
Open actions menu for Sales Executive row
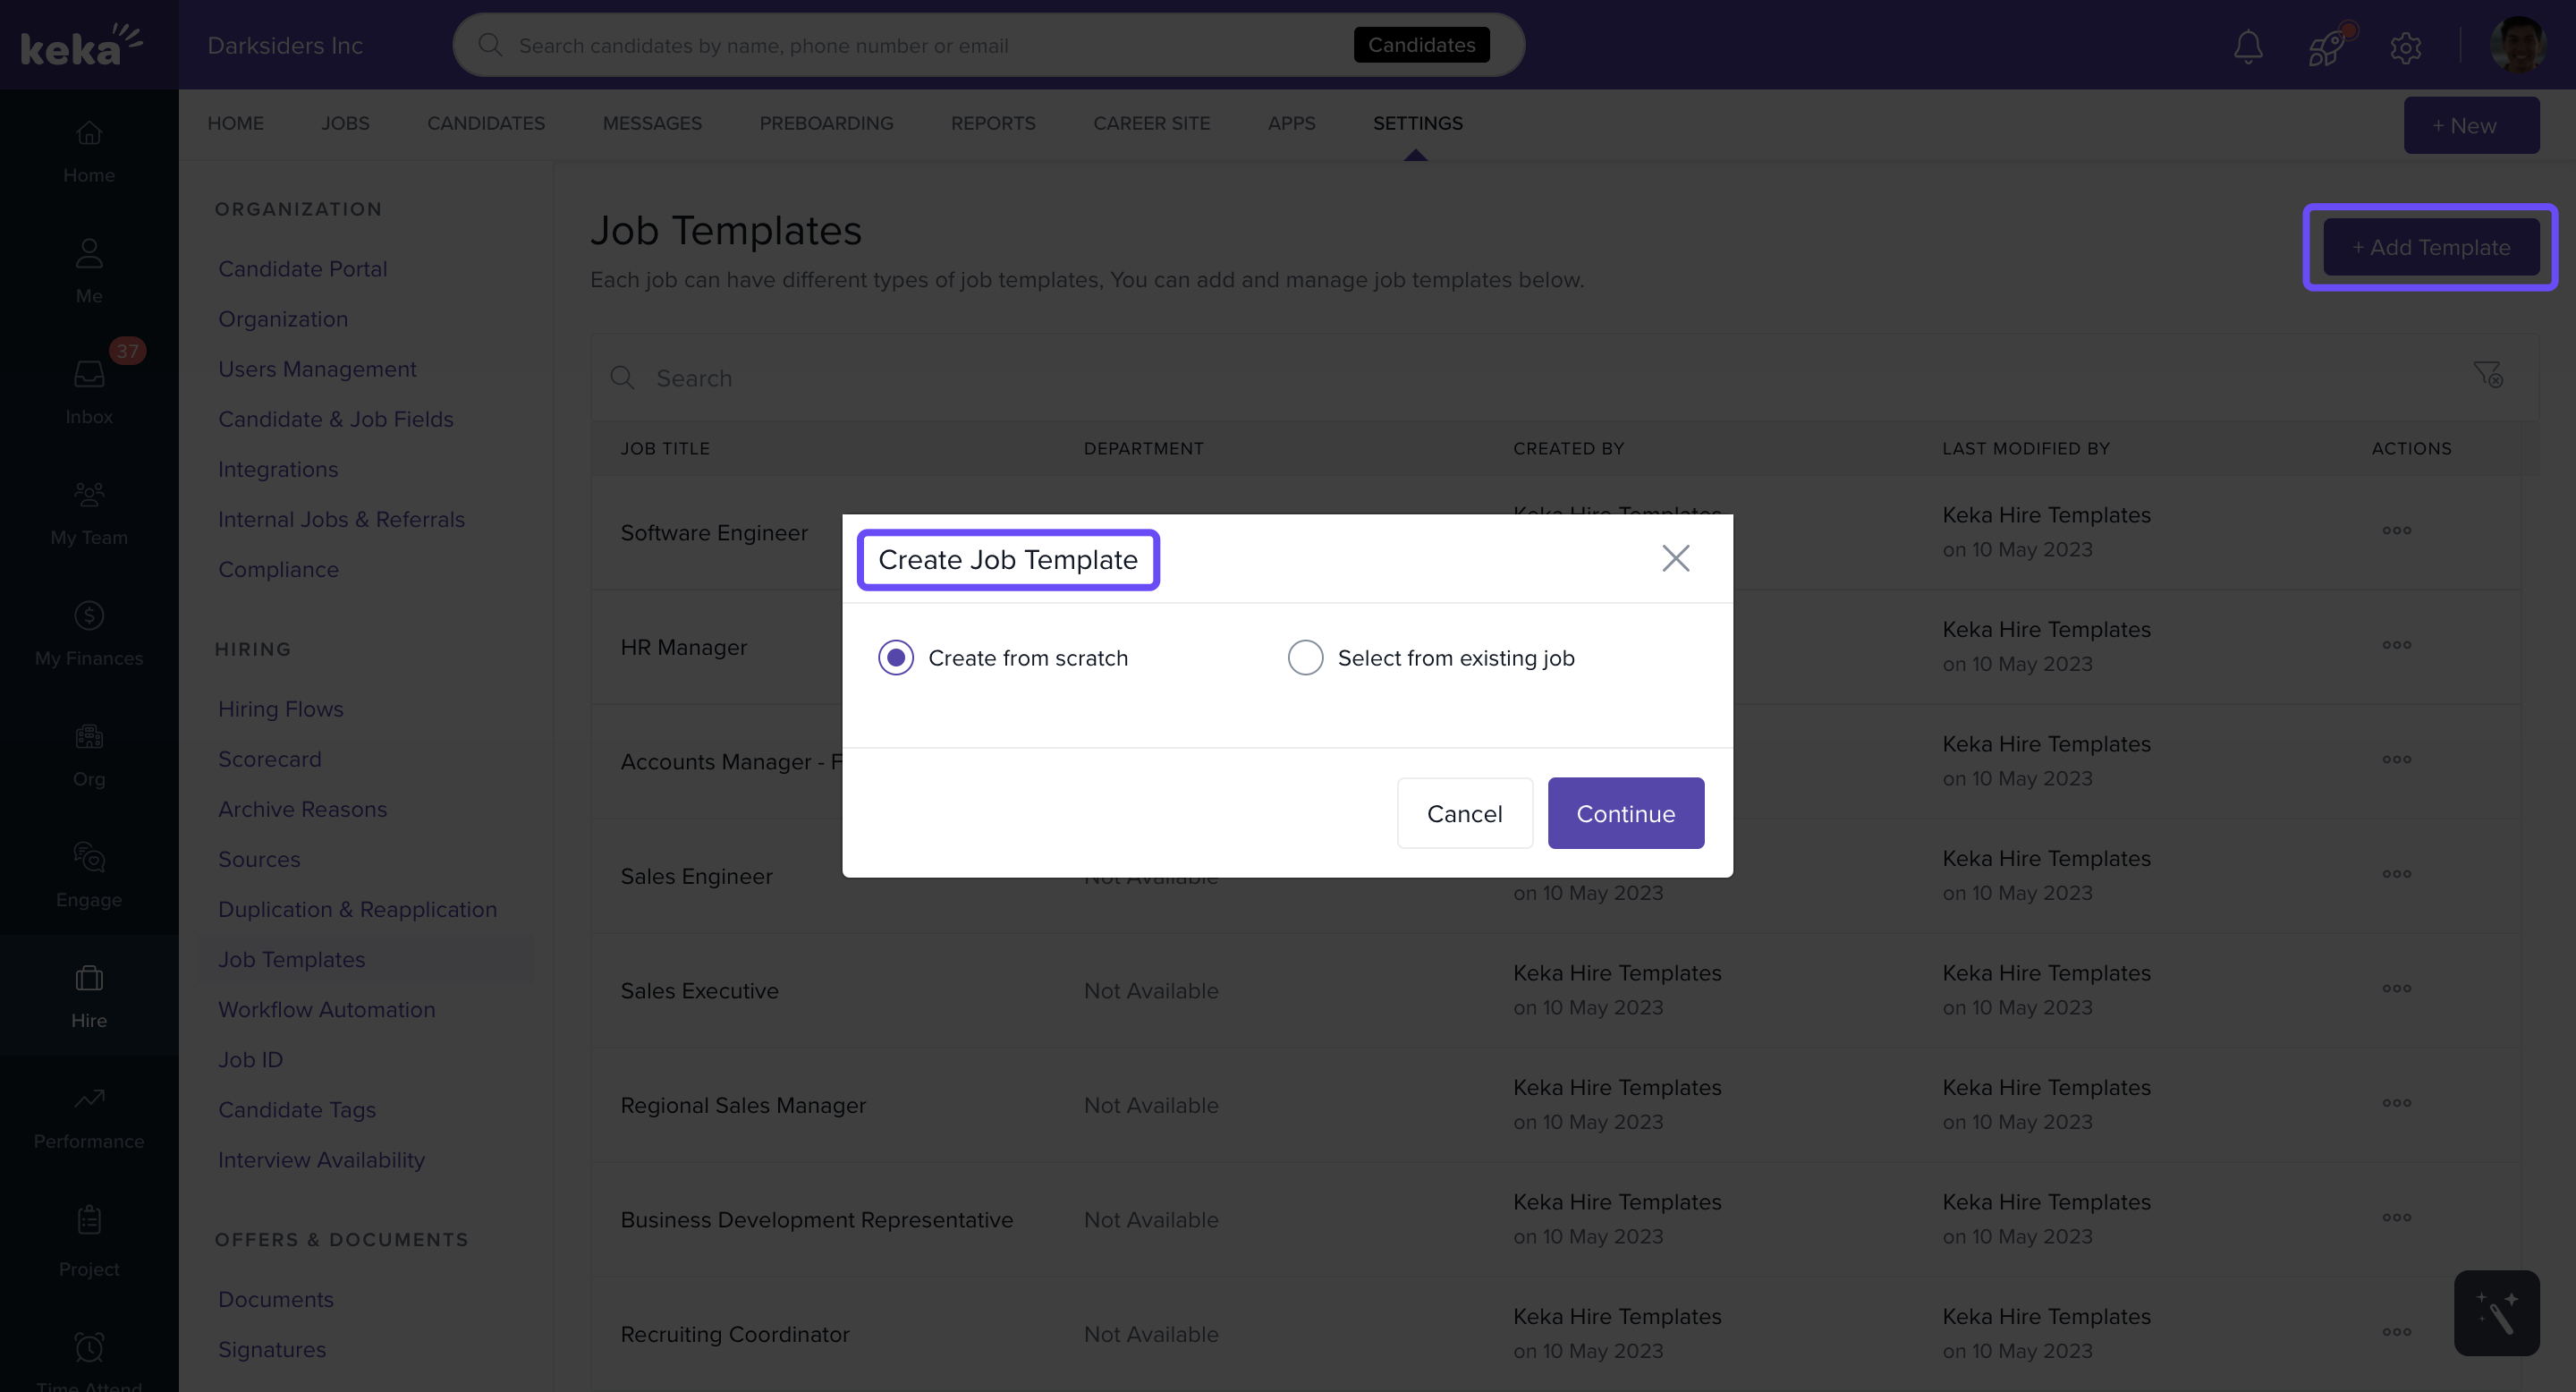(x=2396, y=989)
